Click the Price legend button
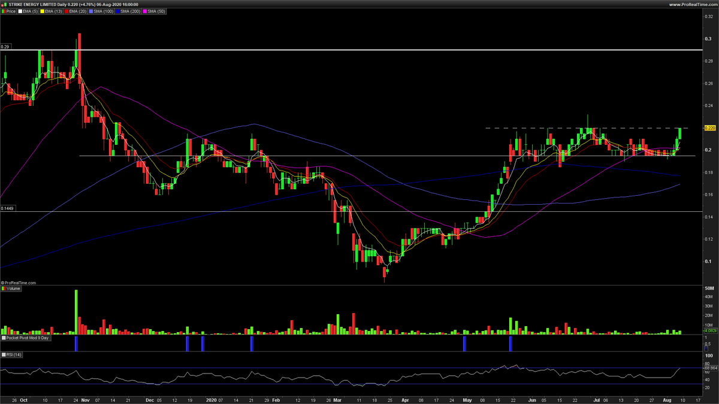This screenshot has width=719, height=404. [x=9, y=11]
